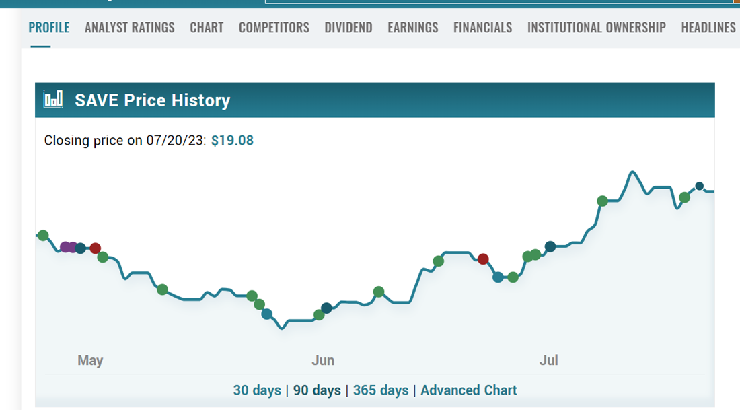Open the Profile tab
Viewport: 740px width, 410px height.
click(49, 28)
